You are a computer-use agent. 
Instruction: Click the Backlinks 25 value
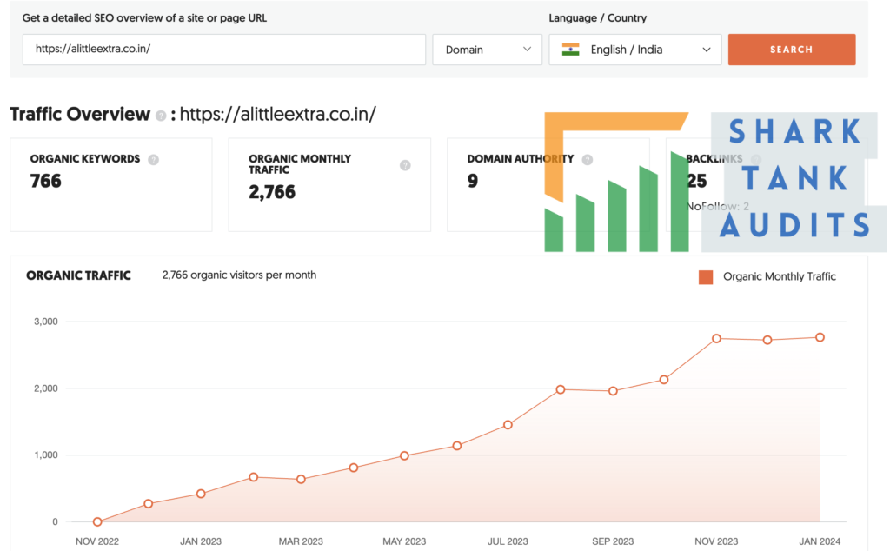[x=696, y=181]
